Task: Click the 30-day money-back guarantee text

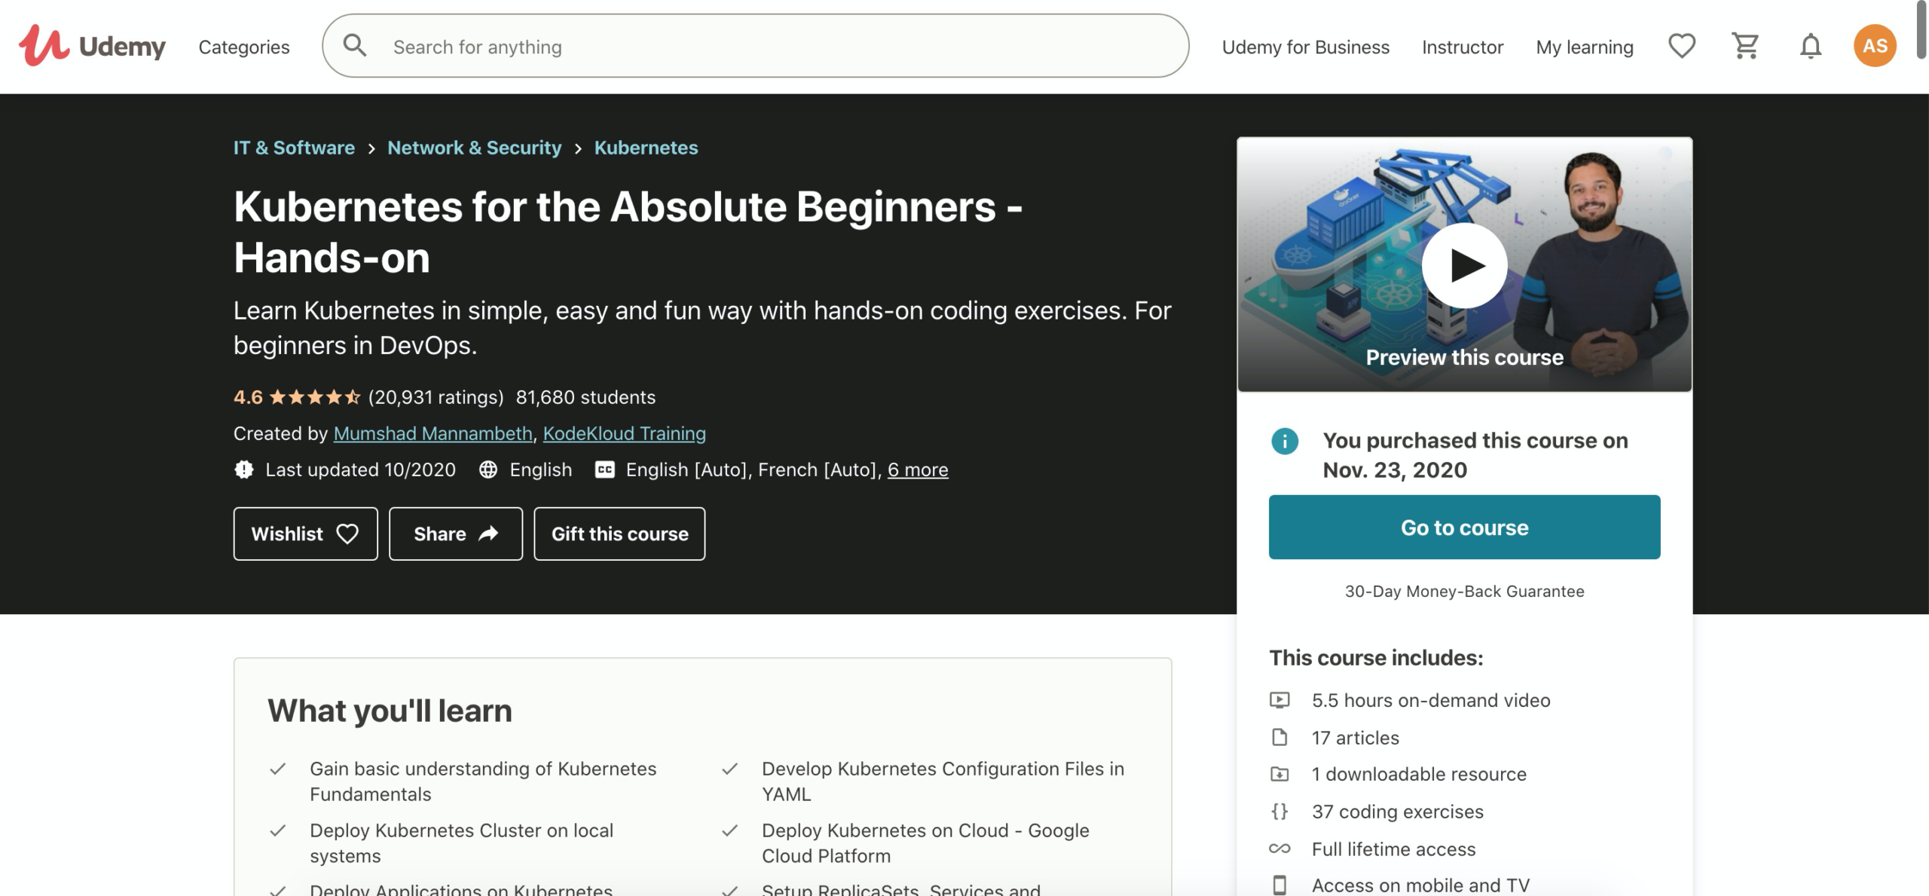Action: coord(1464,591)
